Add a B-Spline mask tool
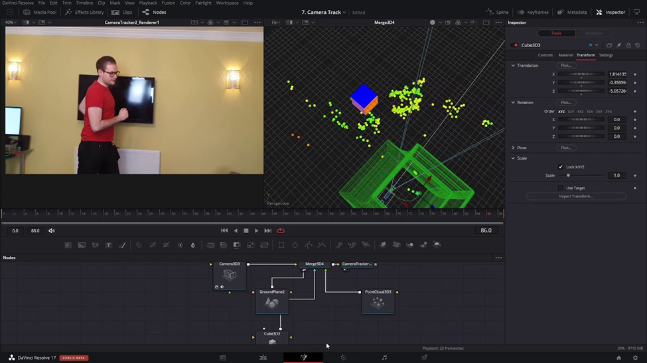The height and width of the screenshot is (363, 647). coord(322,245)
